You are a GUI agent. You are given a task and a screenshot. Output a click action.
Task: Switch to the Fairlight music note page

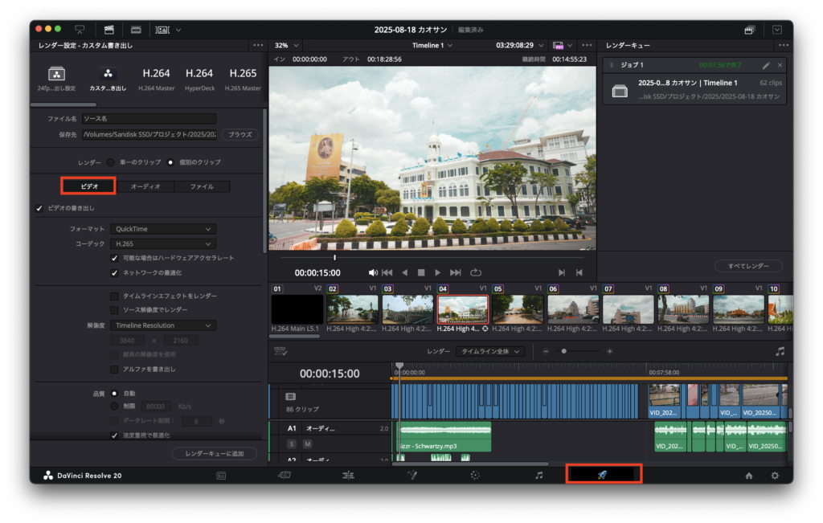point(538,475)
